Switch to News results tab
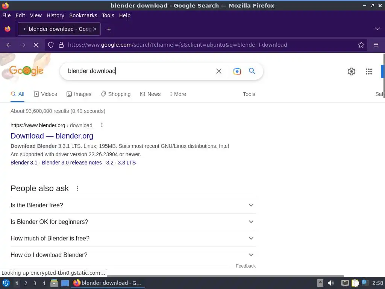Image resolution: width=385 pixels, height=289 pixels. (150, 94)
